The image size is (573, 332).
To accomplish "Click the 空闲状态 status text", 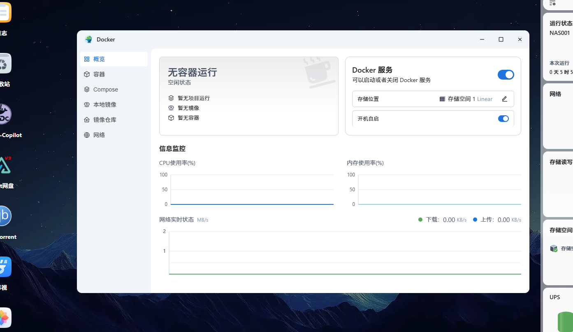I will click(179, 82).
